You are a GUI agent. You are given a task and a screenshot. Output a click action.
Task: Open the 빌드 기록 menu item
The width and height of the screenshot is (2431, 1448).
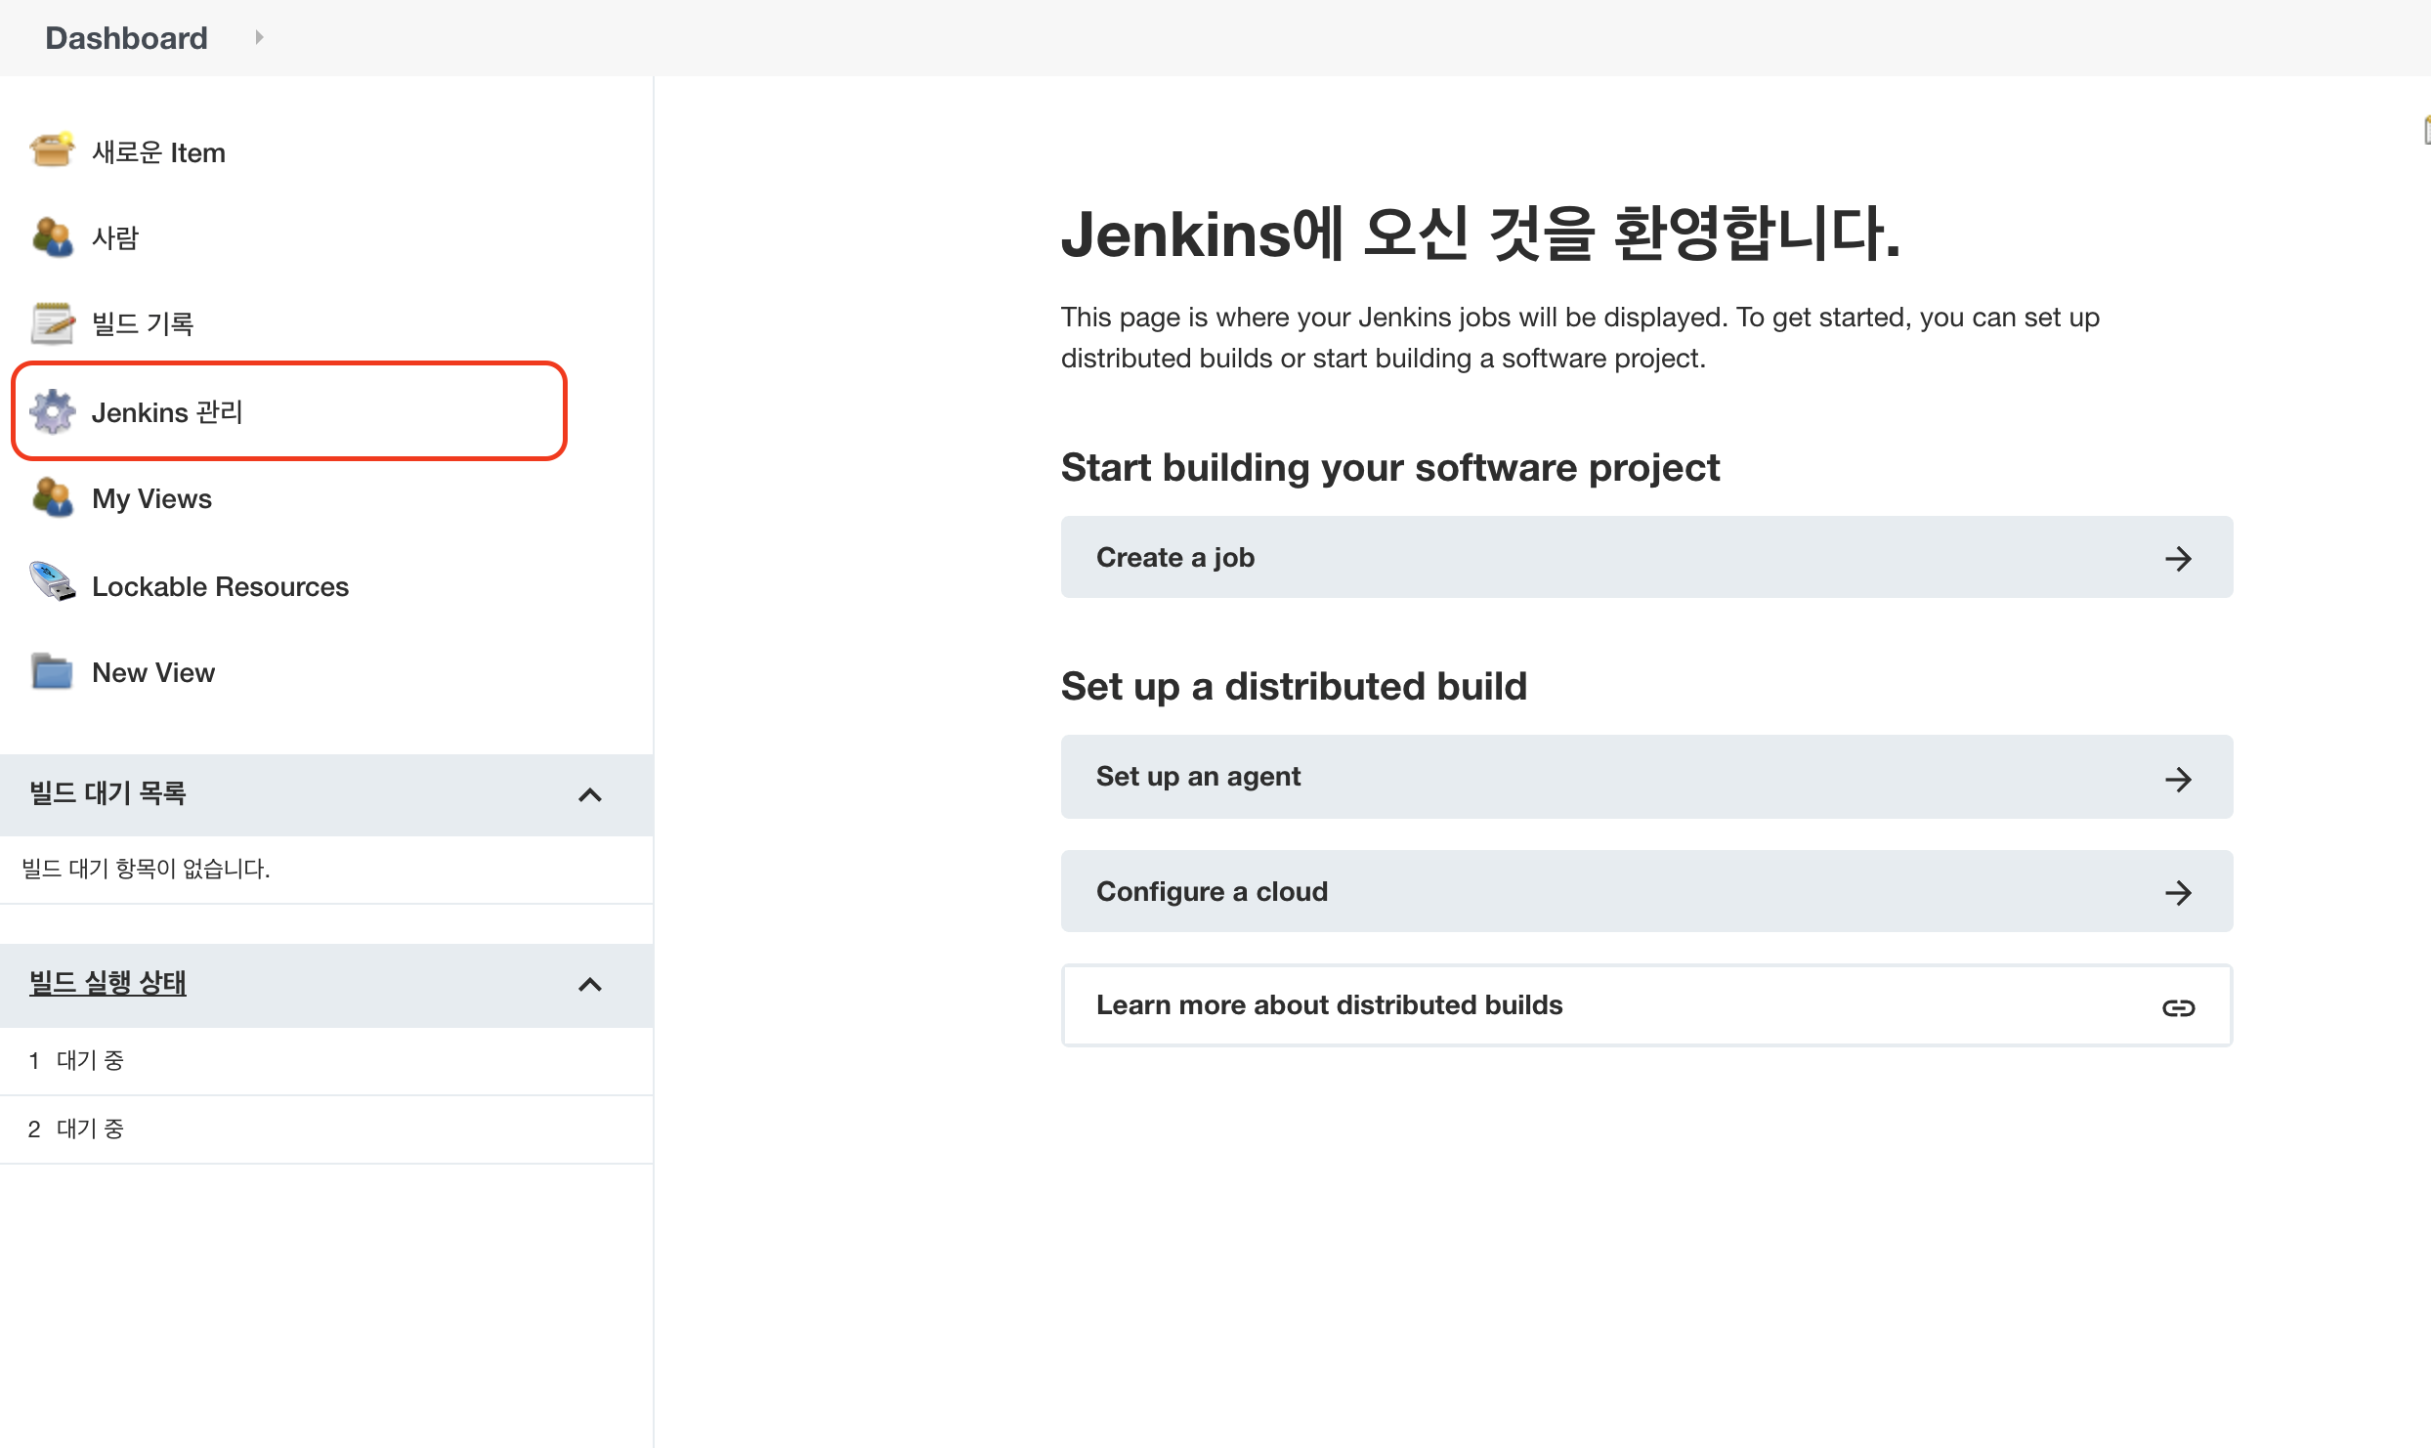143,323
